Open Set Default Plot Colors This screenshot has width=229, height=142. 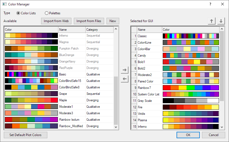(x=25, y=135)
